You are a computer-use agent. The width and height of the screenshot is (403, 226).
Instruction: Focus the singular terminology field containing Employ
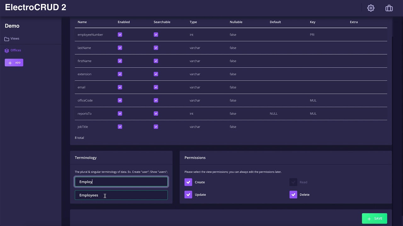tap(121, 182)
